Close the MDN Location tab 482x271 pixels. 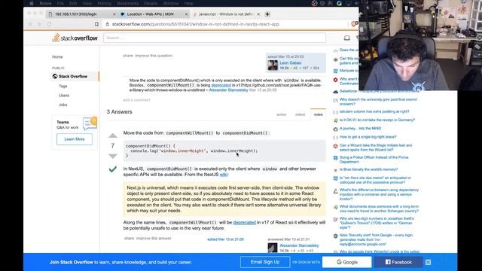pyautogui.click(x=186, y=14)
